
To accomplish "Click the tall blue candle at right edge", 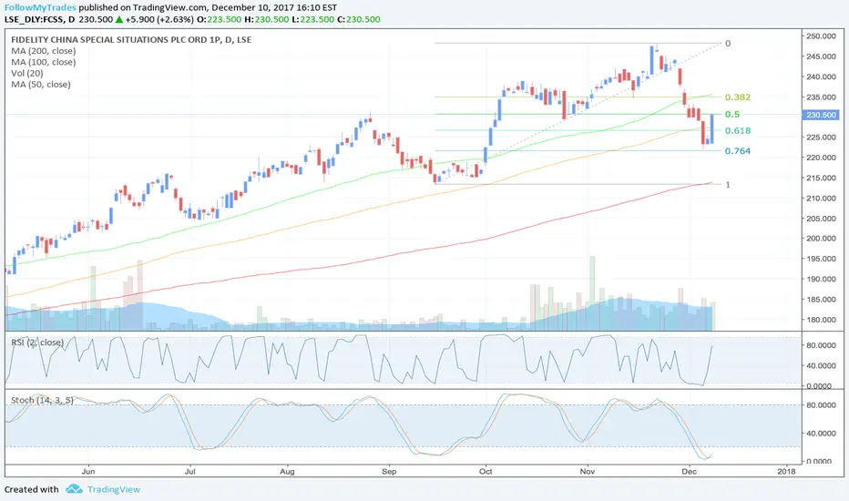I will pyautogui.click(x=712, y=129).
